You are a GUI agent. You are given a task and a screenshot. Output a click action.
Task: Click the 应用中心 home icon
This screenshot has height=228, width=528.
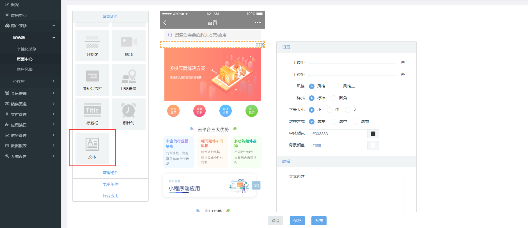tap(7, 15)
